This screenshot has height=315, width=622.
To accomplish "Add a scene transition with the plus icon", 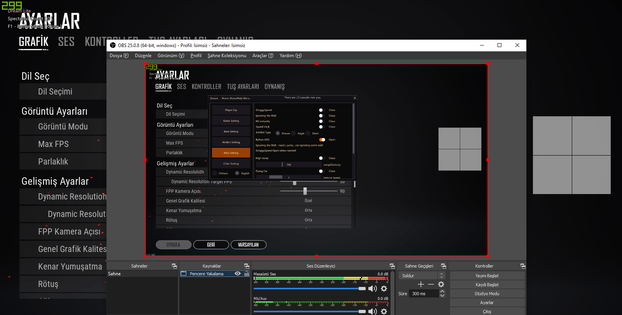I will pyautogui.click(x=421, y=285).
